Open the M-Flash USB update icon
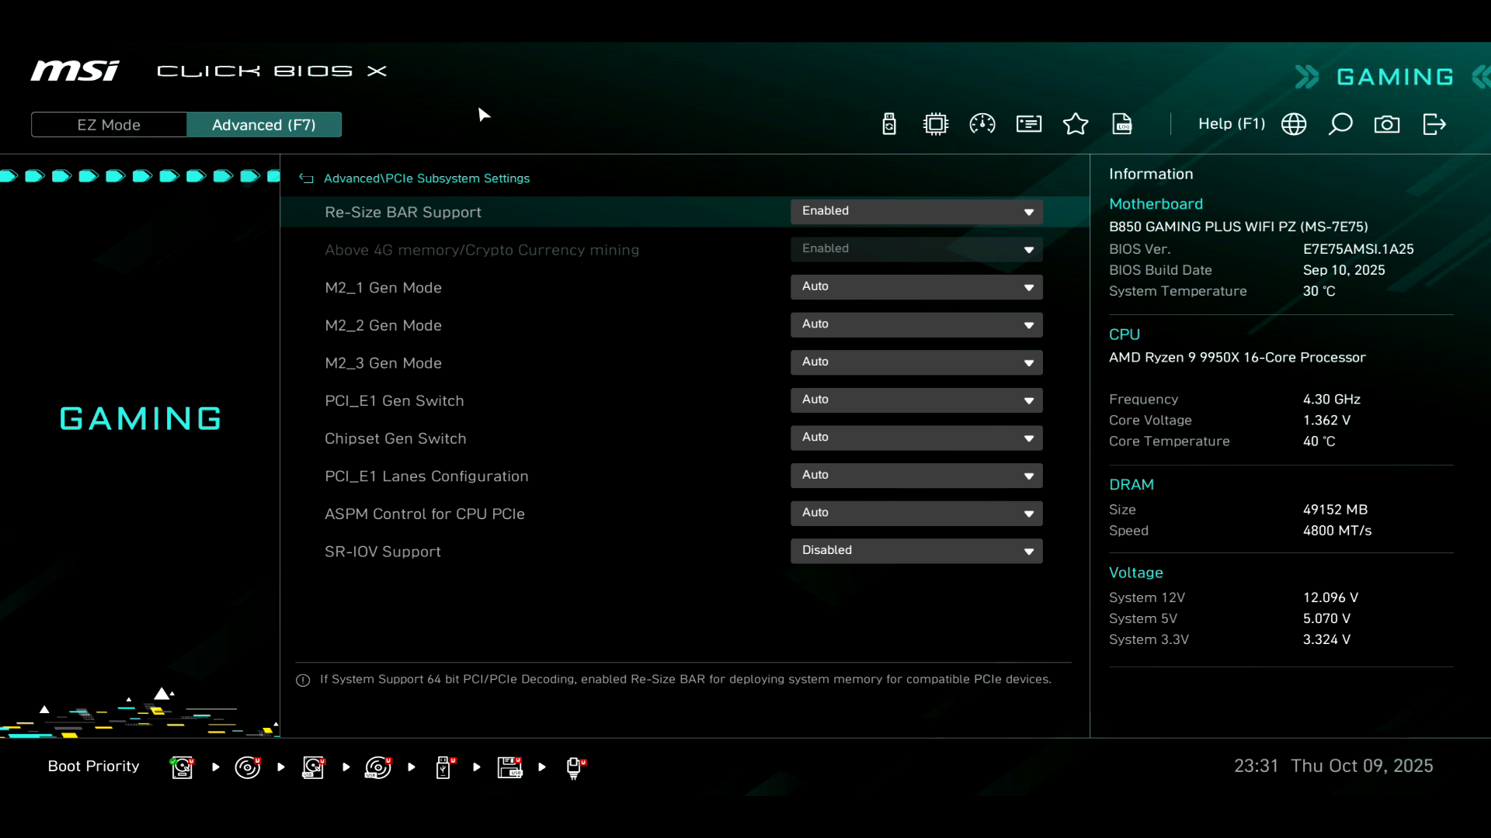The width and height of the screenshot is (1491, 838). (889, 124)
